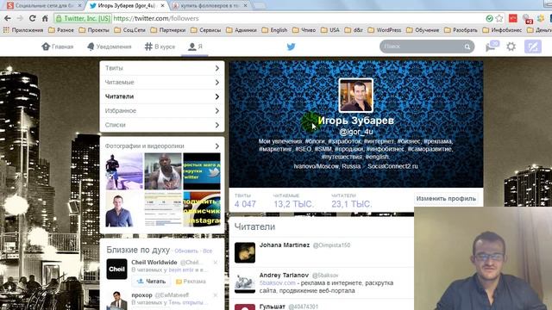Image resolution: width=552 pixels, height=310 pixels.
Task: Click Все in Близкие по духу
Action: (x=207, y=251)
